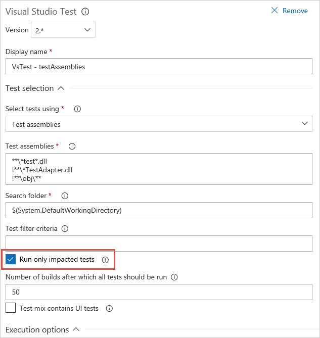
Task: Uncheck Run only impacted tests checkbox
Action: (11, 260)
